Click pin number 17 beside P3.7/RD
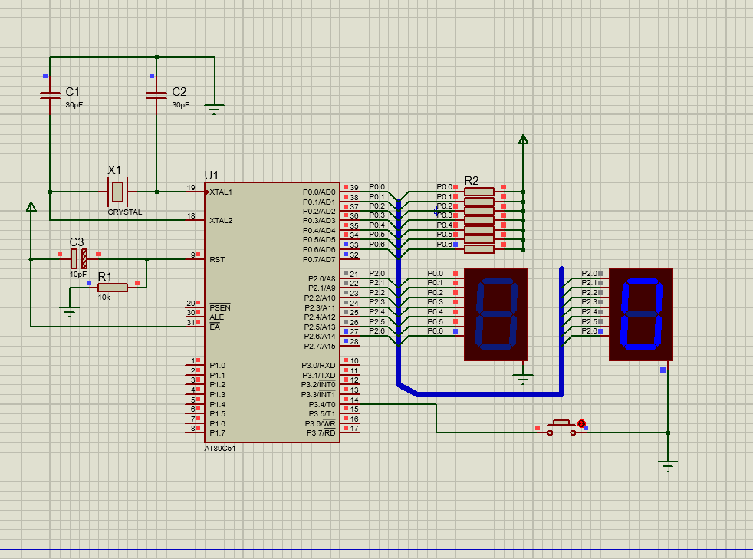753x559 pixels. tap(354, 429)
